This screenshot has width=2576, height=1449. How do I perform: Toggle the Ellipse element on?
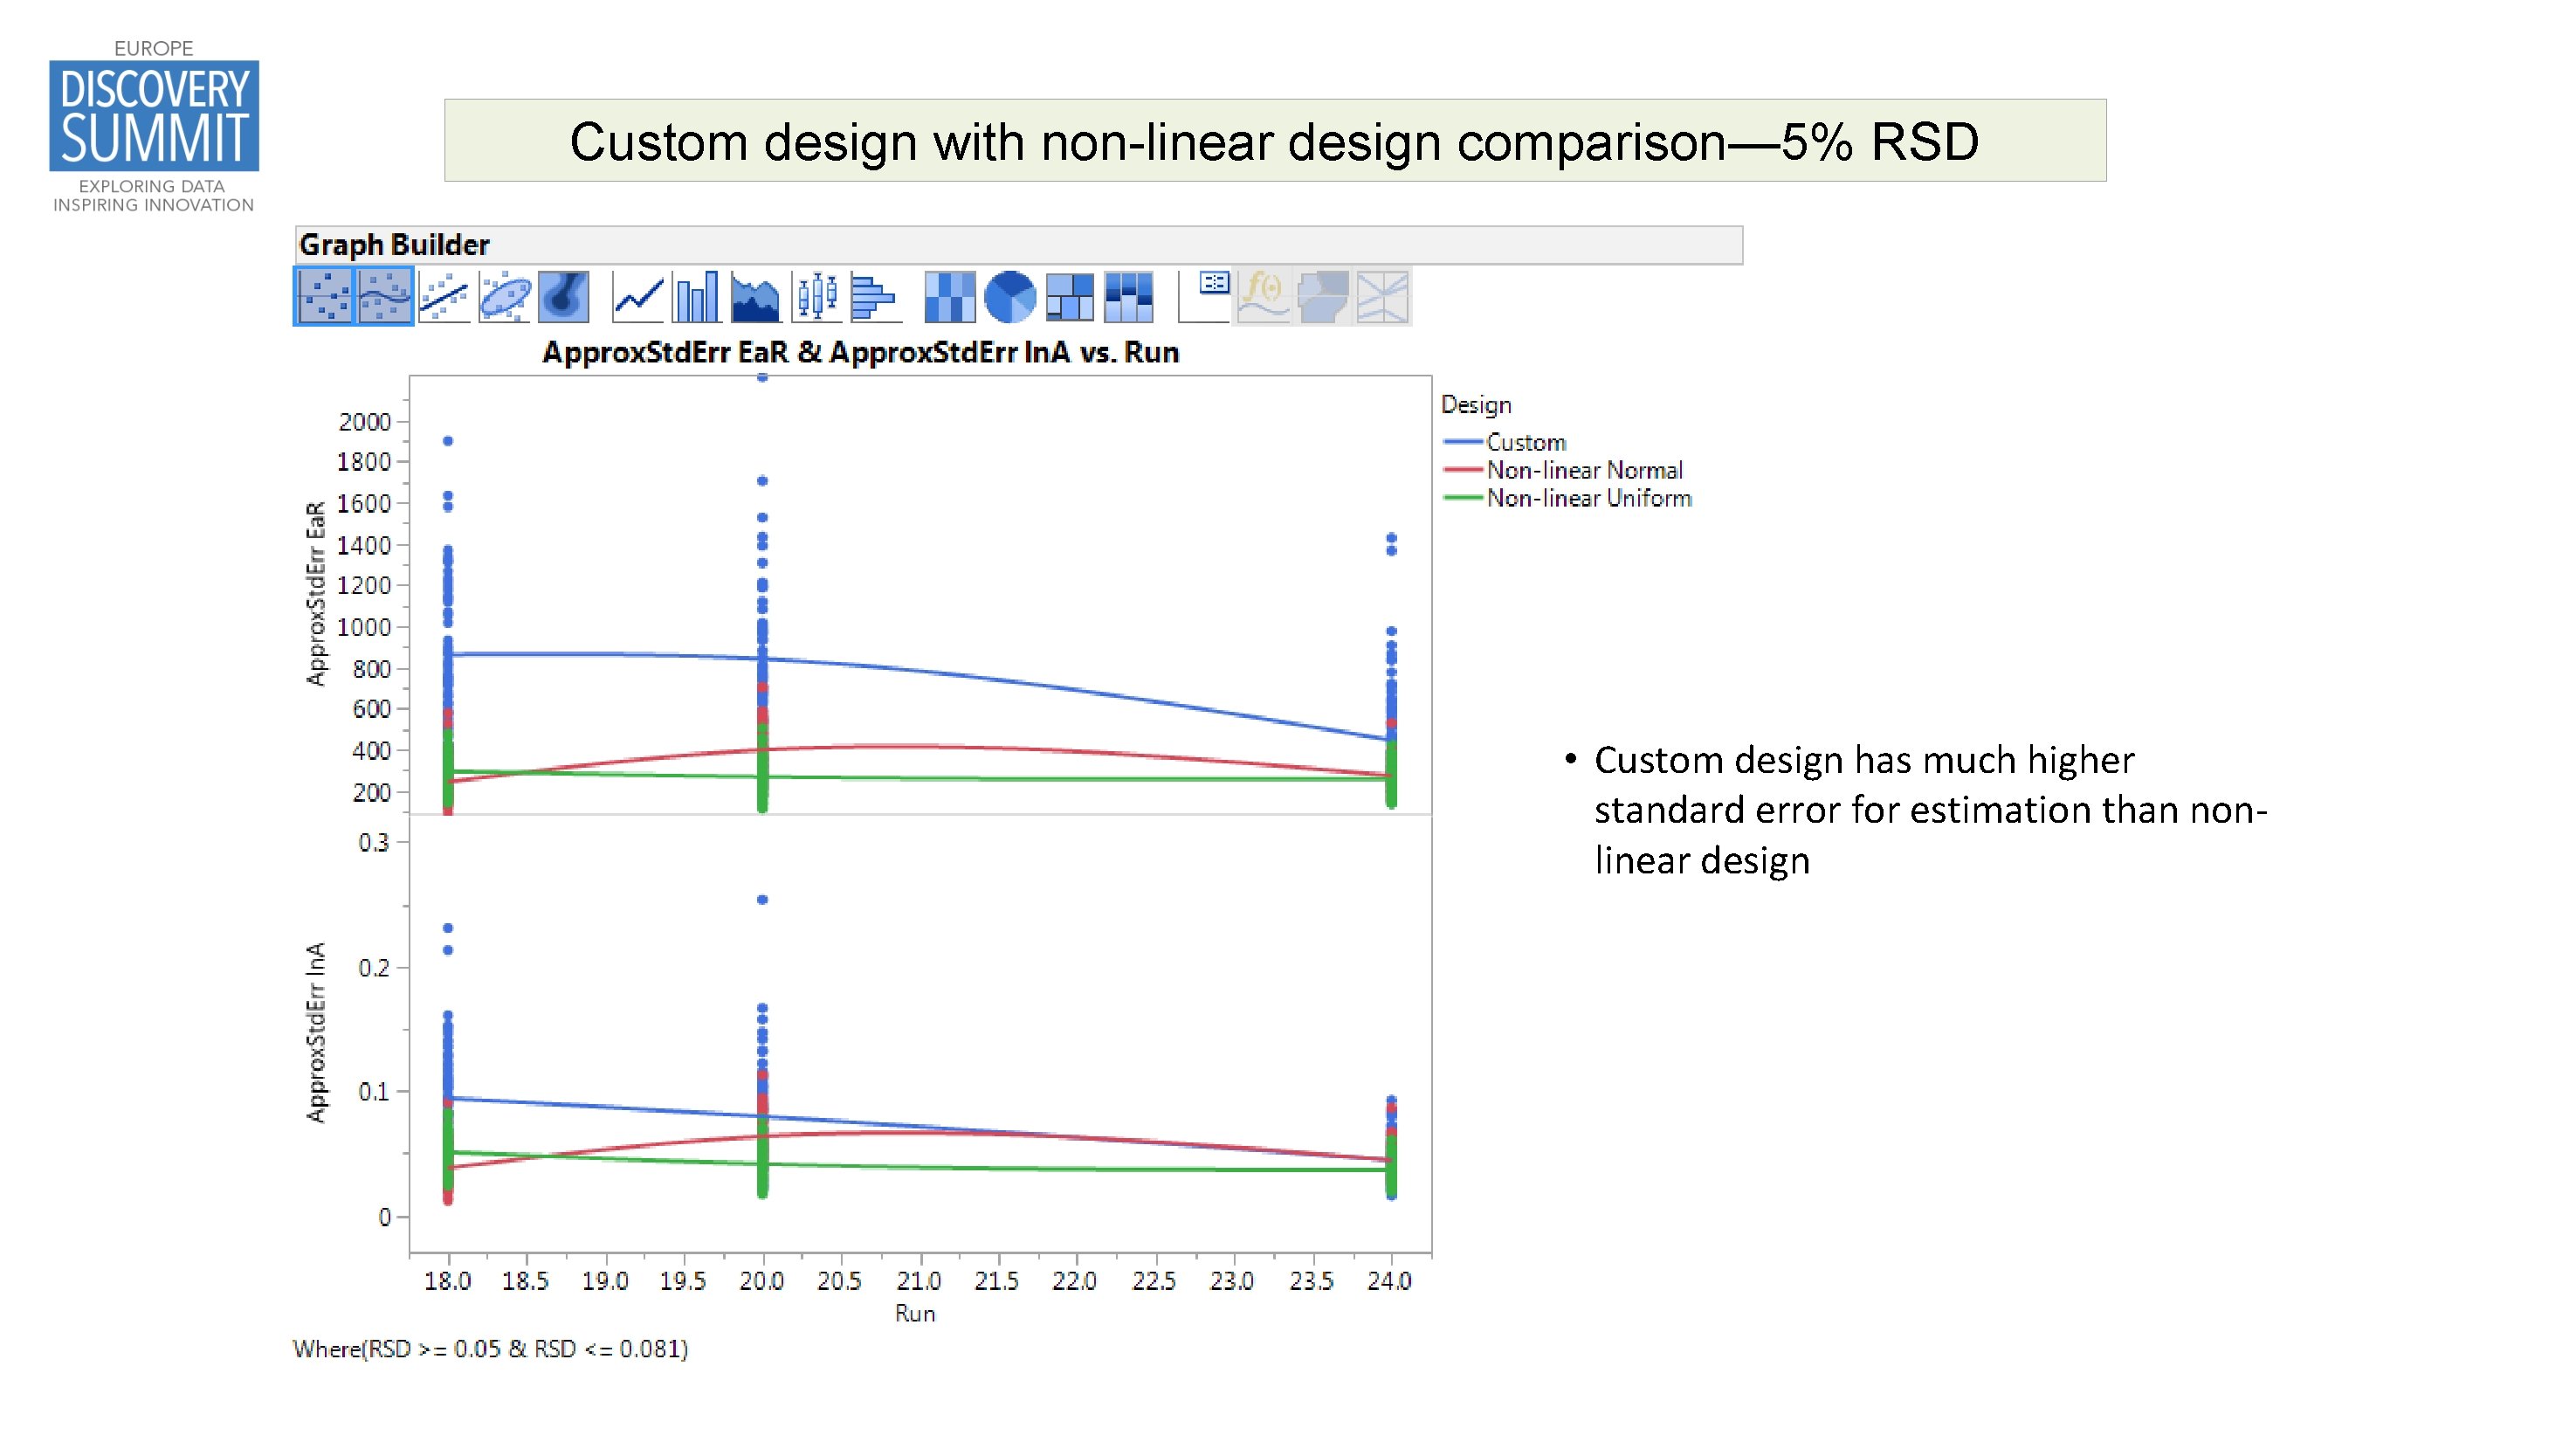(505, 300)
